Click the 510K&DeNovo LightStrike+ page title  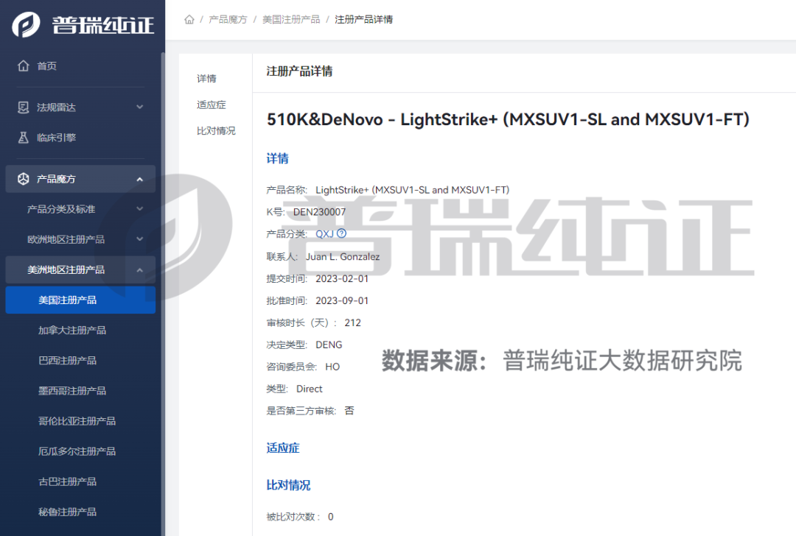(x=508, y=119)
